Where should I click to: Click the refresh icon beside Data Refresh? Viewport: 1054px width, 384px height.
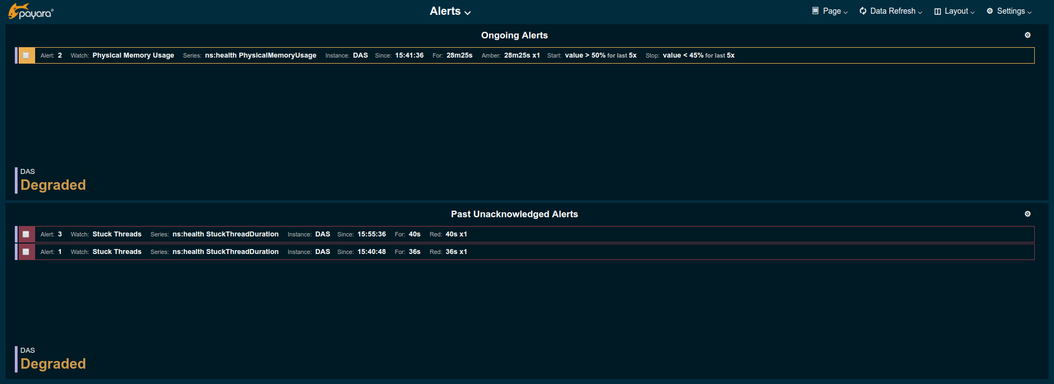[863, 11]
